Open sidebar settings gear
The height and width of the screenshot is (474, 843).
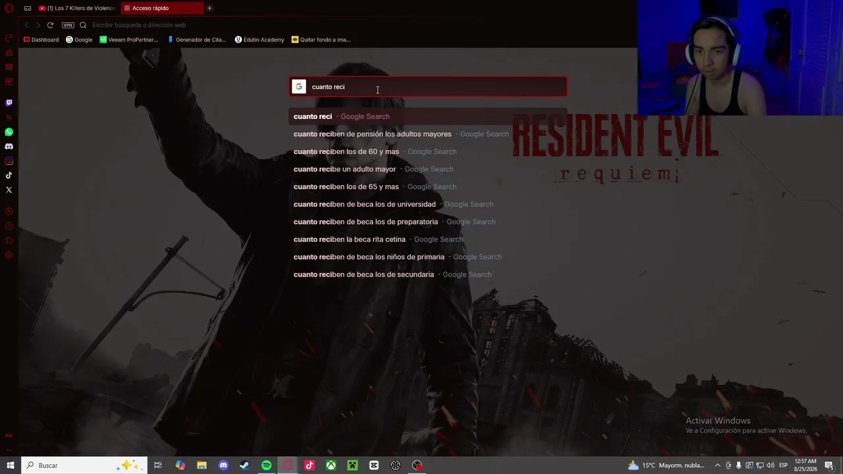point(9,255)
